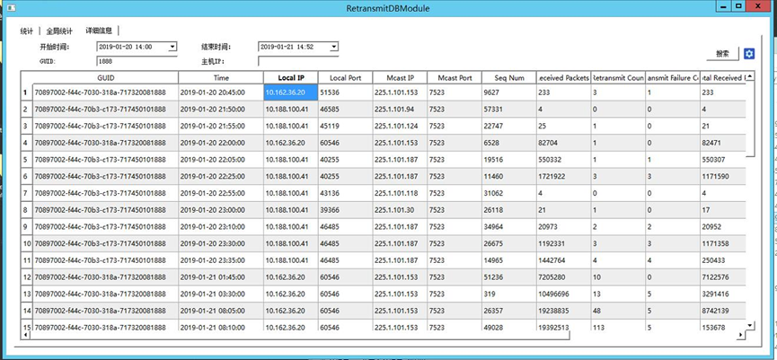The width and height of the screenshot is (777, 360).
Task: Select row header number 5
Action: pos(27,160)
